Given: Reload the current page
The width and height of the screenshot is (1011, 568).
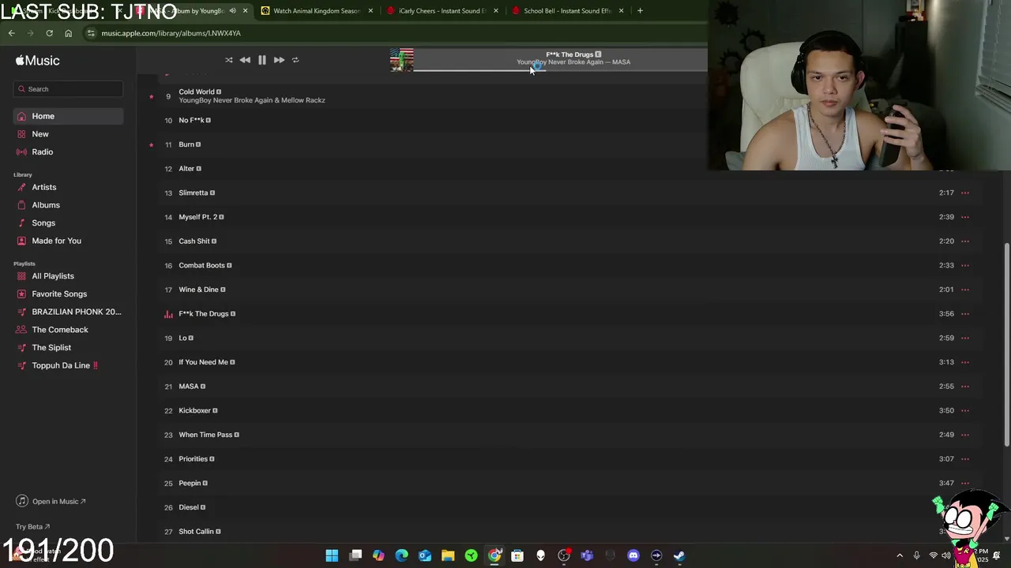Looking at the screenshot, I should (x=49, y=33).
